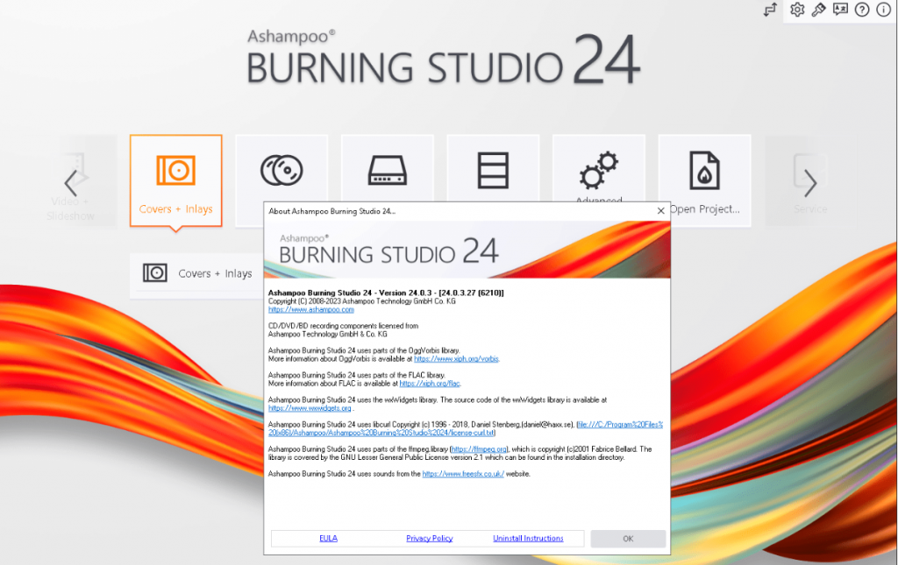The image size is (898, 565).
Task: Select the Advanced functions gears tile
Action: [598, 170]
